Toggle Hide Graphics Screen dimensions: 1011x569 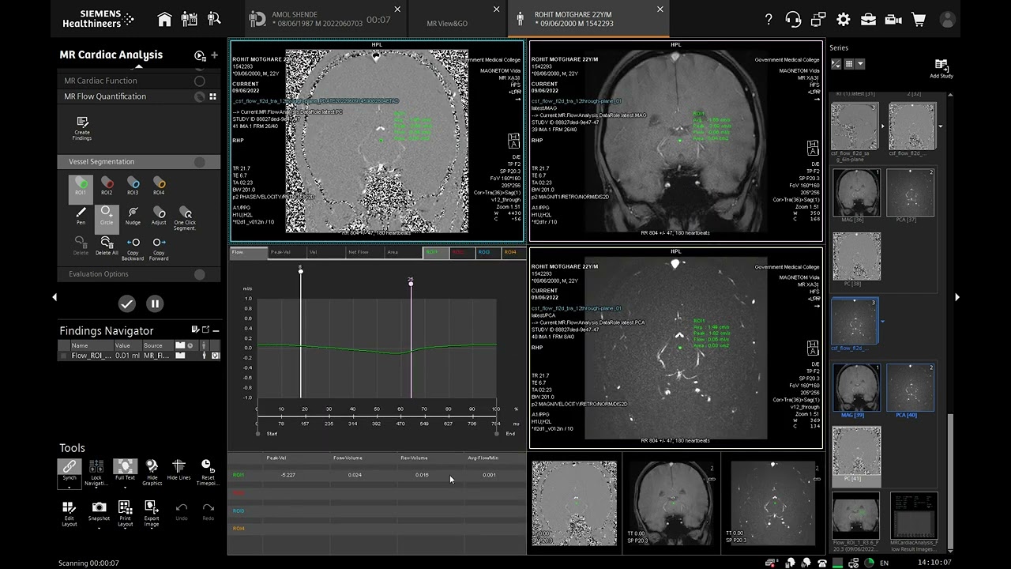(152, 472)
